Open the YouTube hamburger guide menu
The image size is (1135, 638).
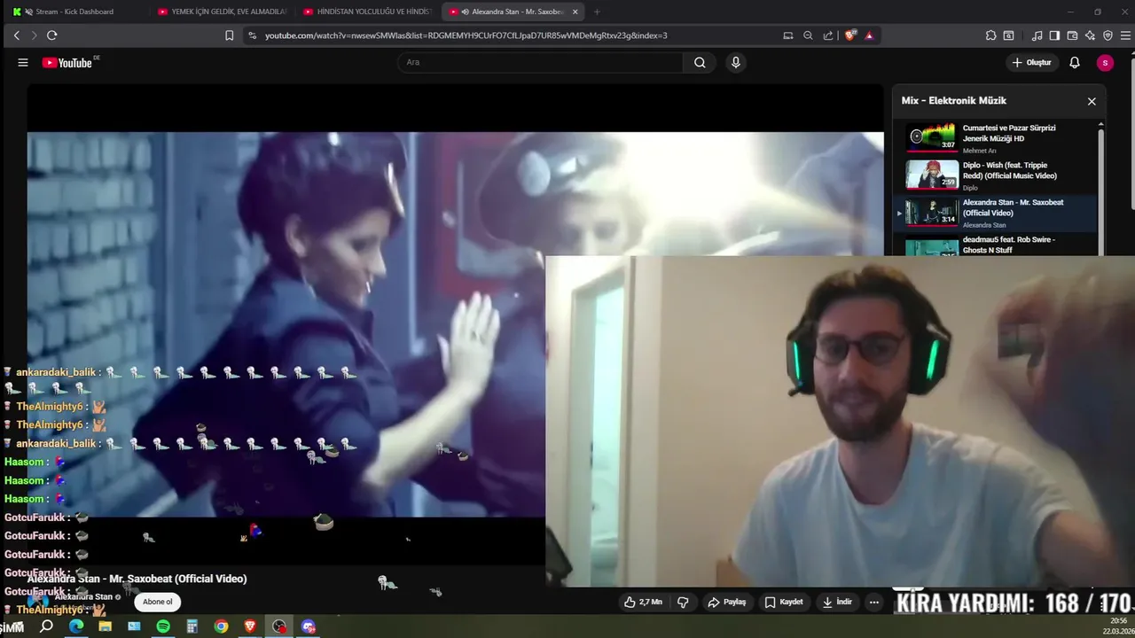(23, 63)
